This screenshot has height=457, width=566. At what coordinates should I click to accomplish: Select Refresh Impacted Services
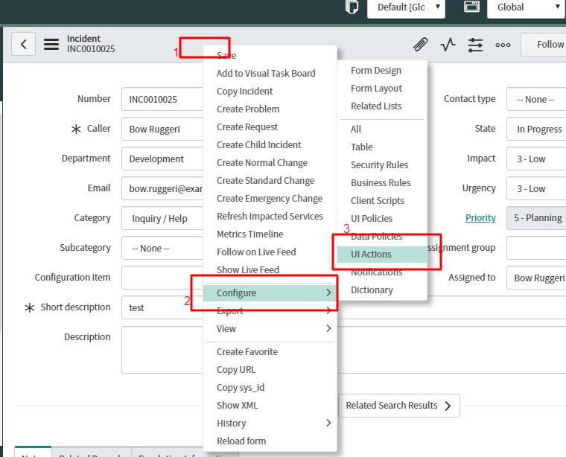(x=270, y=216)
